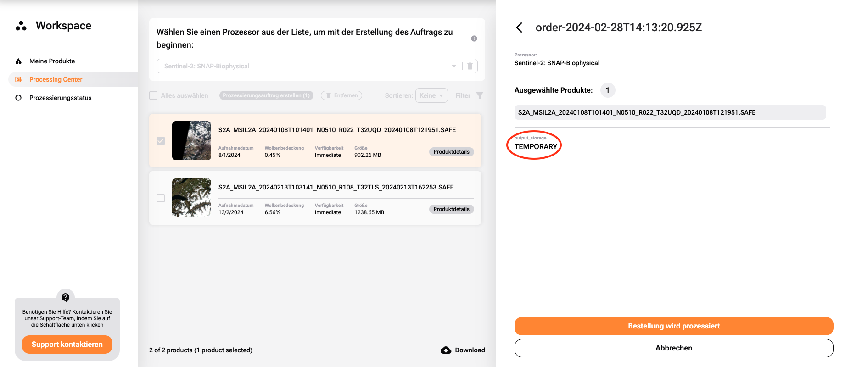Click the 13/2/2024 acquisition date
Screen dimensions: 845x367
point(231,212)
